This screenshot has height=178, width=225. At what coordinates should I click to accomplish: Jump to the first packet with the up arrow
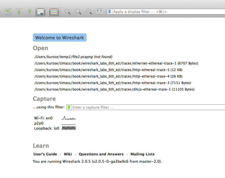[x=19, y=12]
